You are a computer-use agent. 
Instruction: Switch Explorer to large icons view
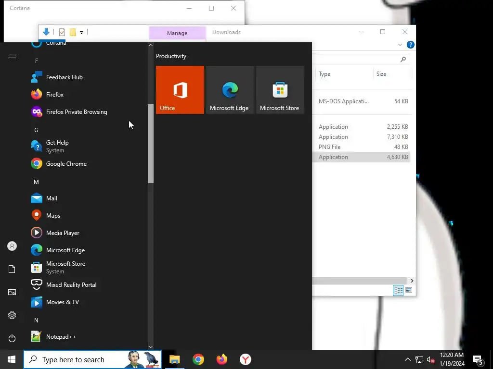pos(408,290)
